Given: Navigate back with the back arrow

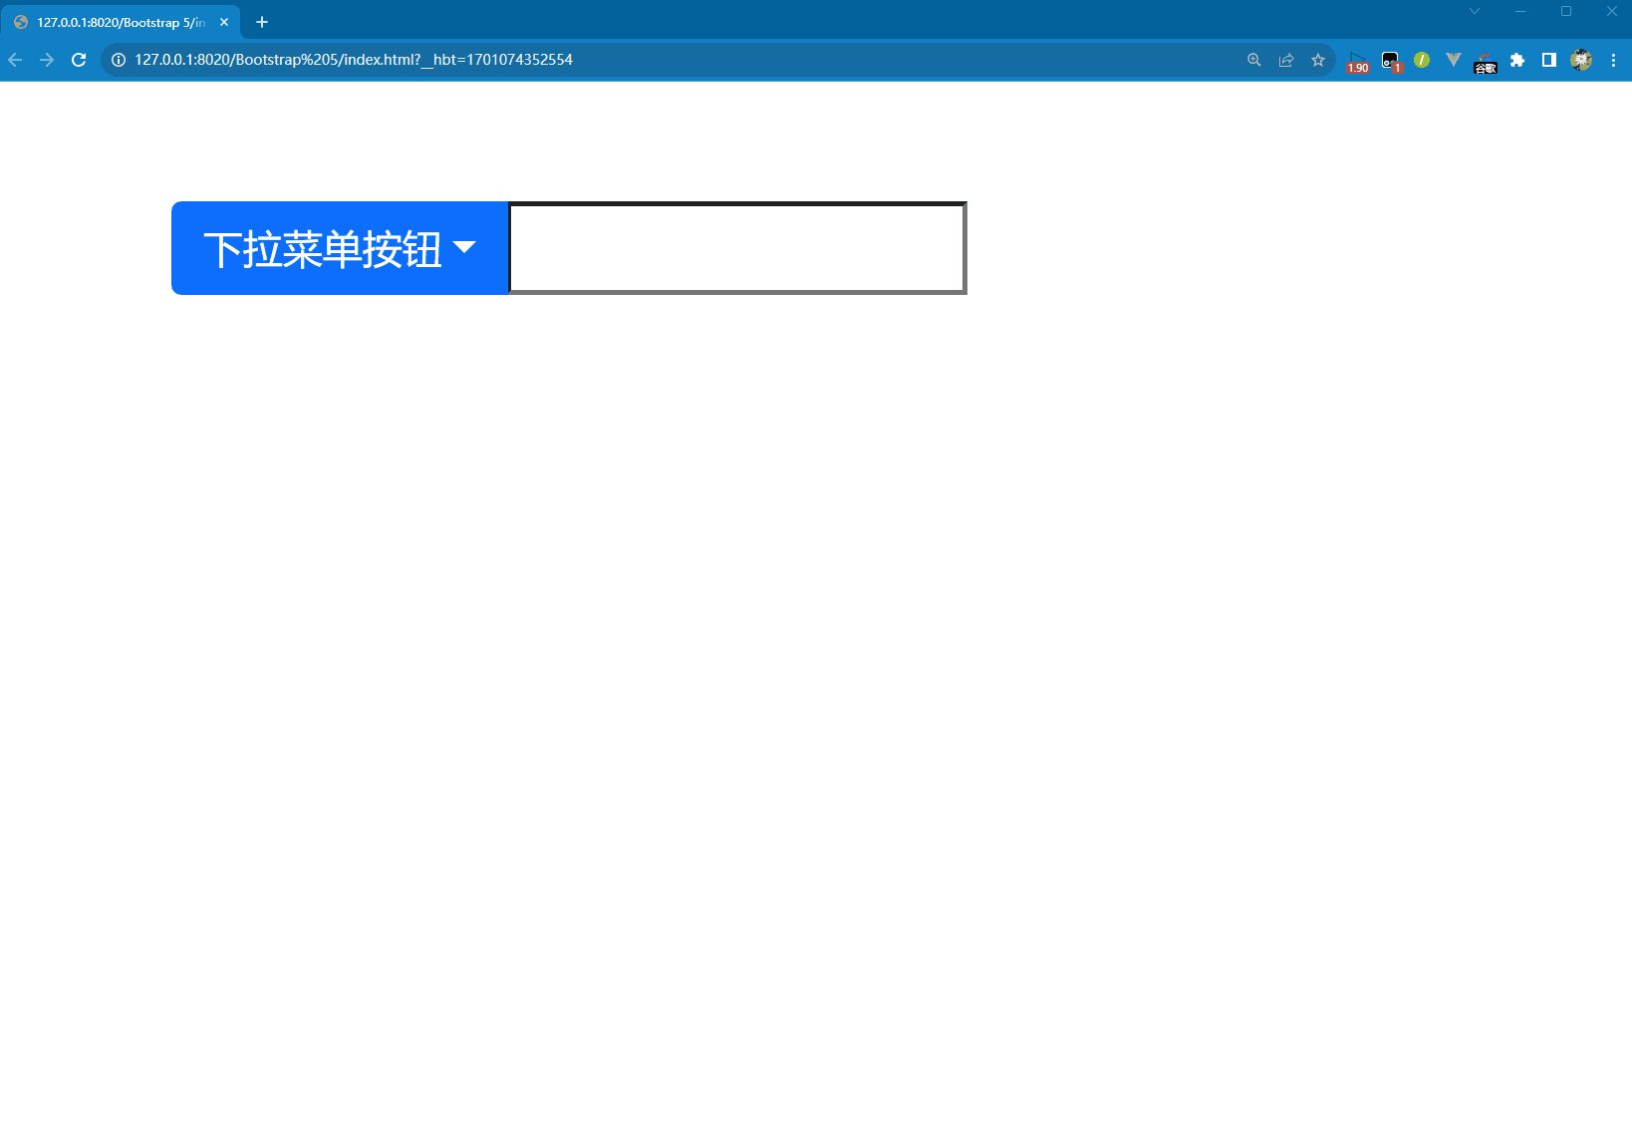Looking at the screenshot, I should coord(15,60).
